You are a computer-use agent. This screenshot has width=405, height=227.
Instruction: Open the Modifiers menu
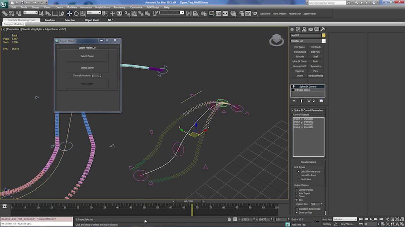72,7
